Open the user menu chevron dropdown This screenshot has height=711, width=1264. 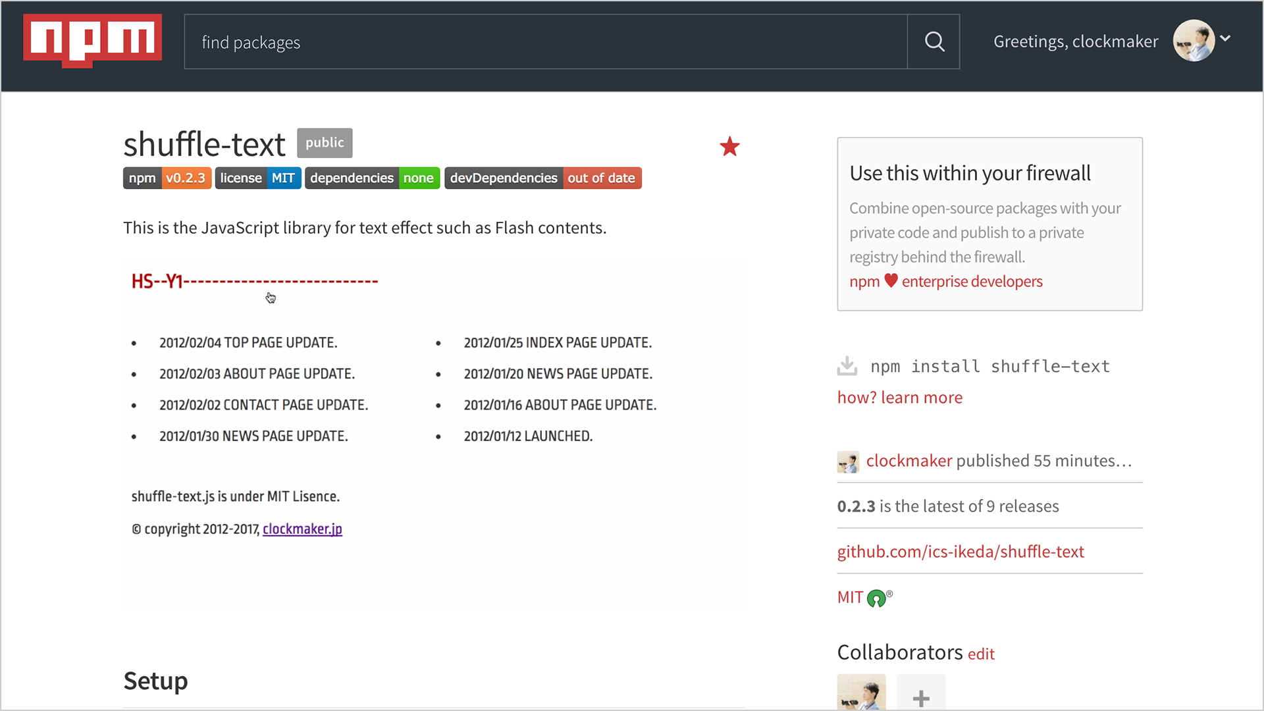point(1225,39)
